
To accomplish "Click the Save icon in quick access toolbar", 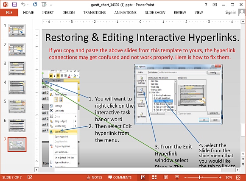I will (14, 5).
